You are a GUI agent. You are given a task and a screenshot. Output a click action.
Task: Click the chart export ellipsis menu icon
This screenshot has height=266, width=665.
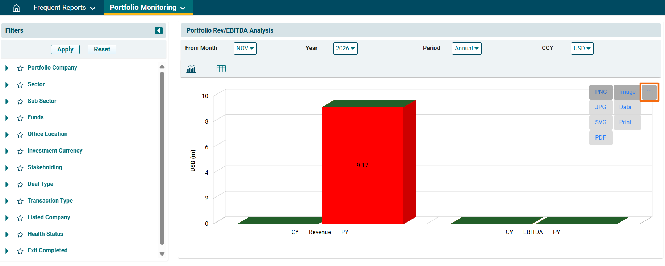coord(649,92)
